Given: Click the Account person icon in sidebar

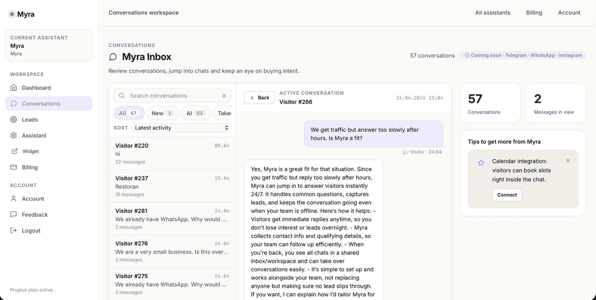Looking at the screenshot, I should (x=14, y=198).
